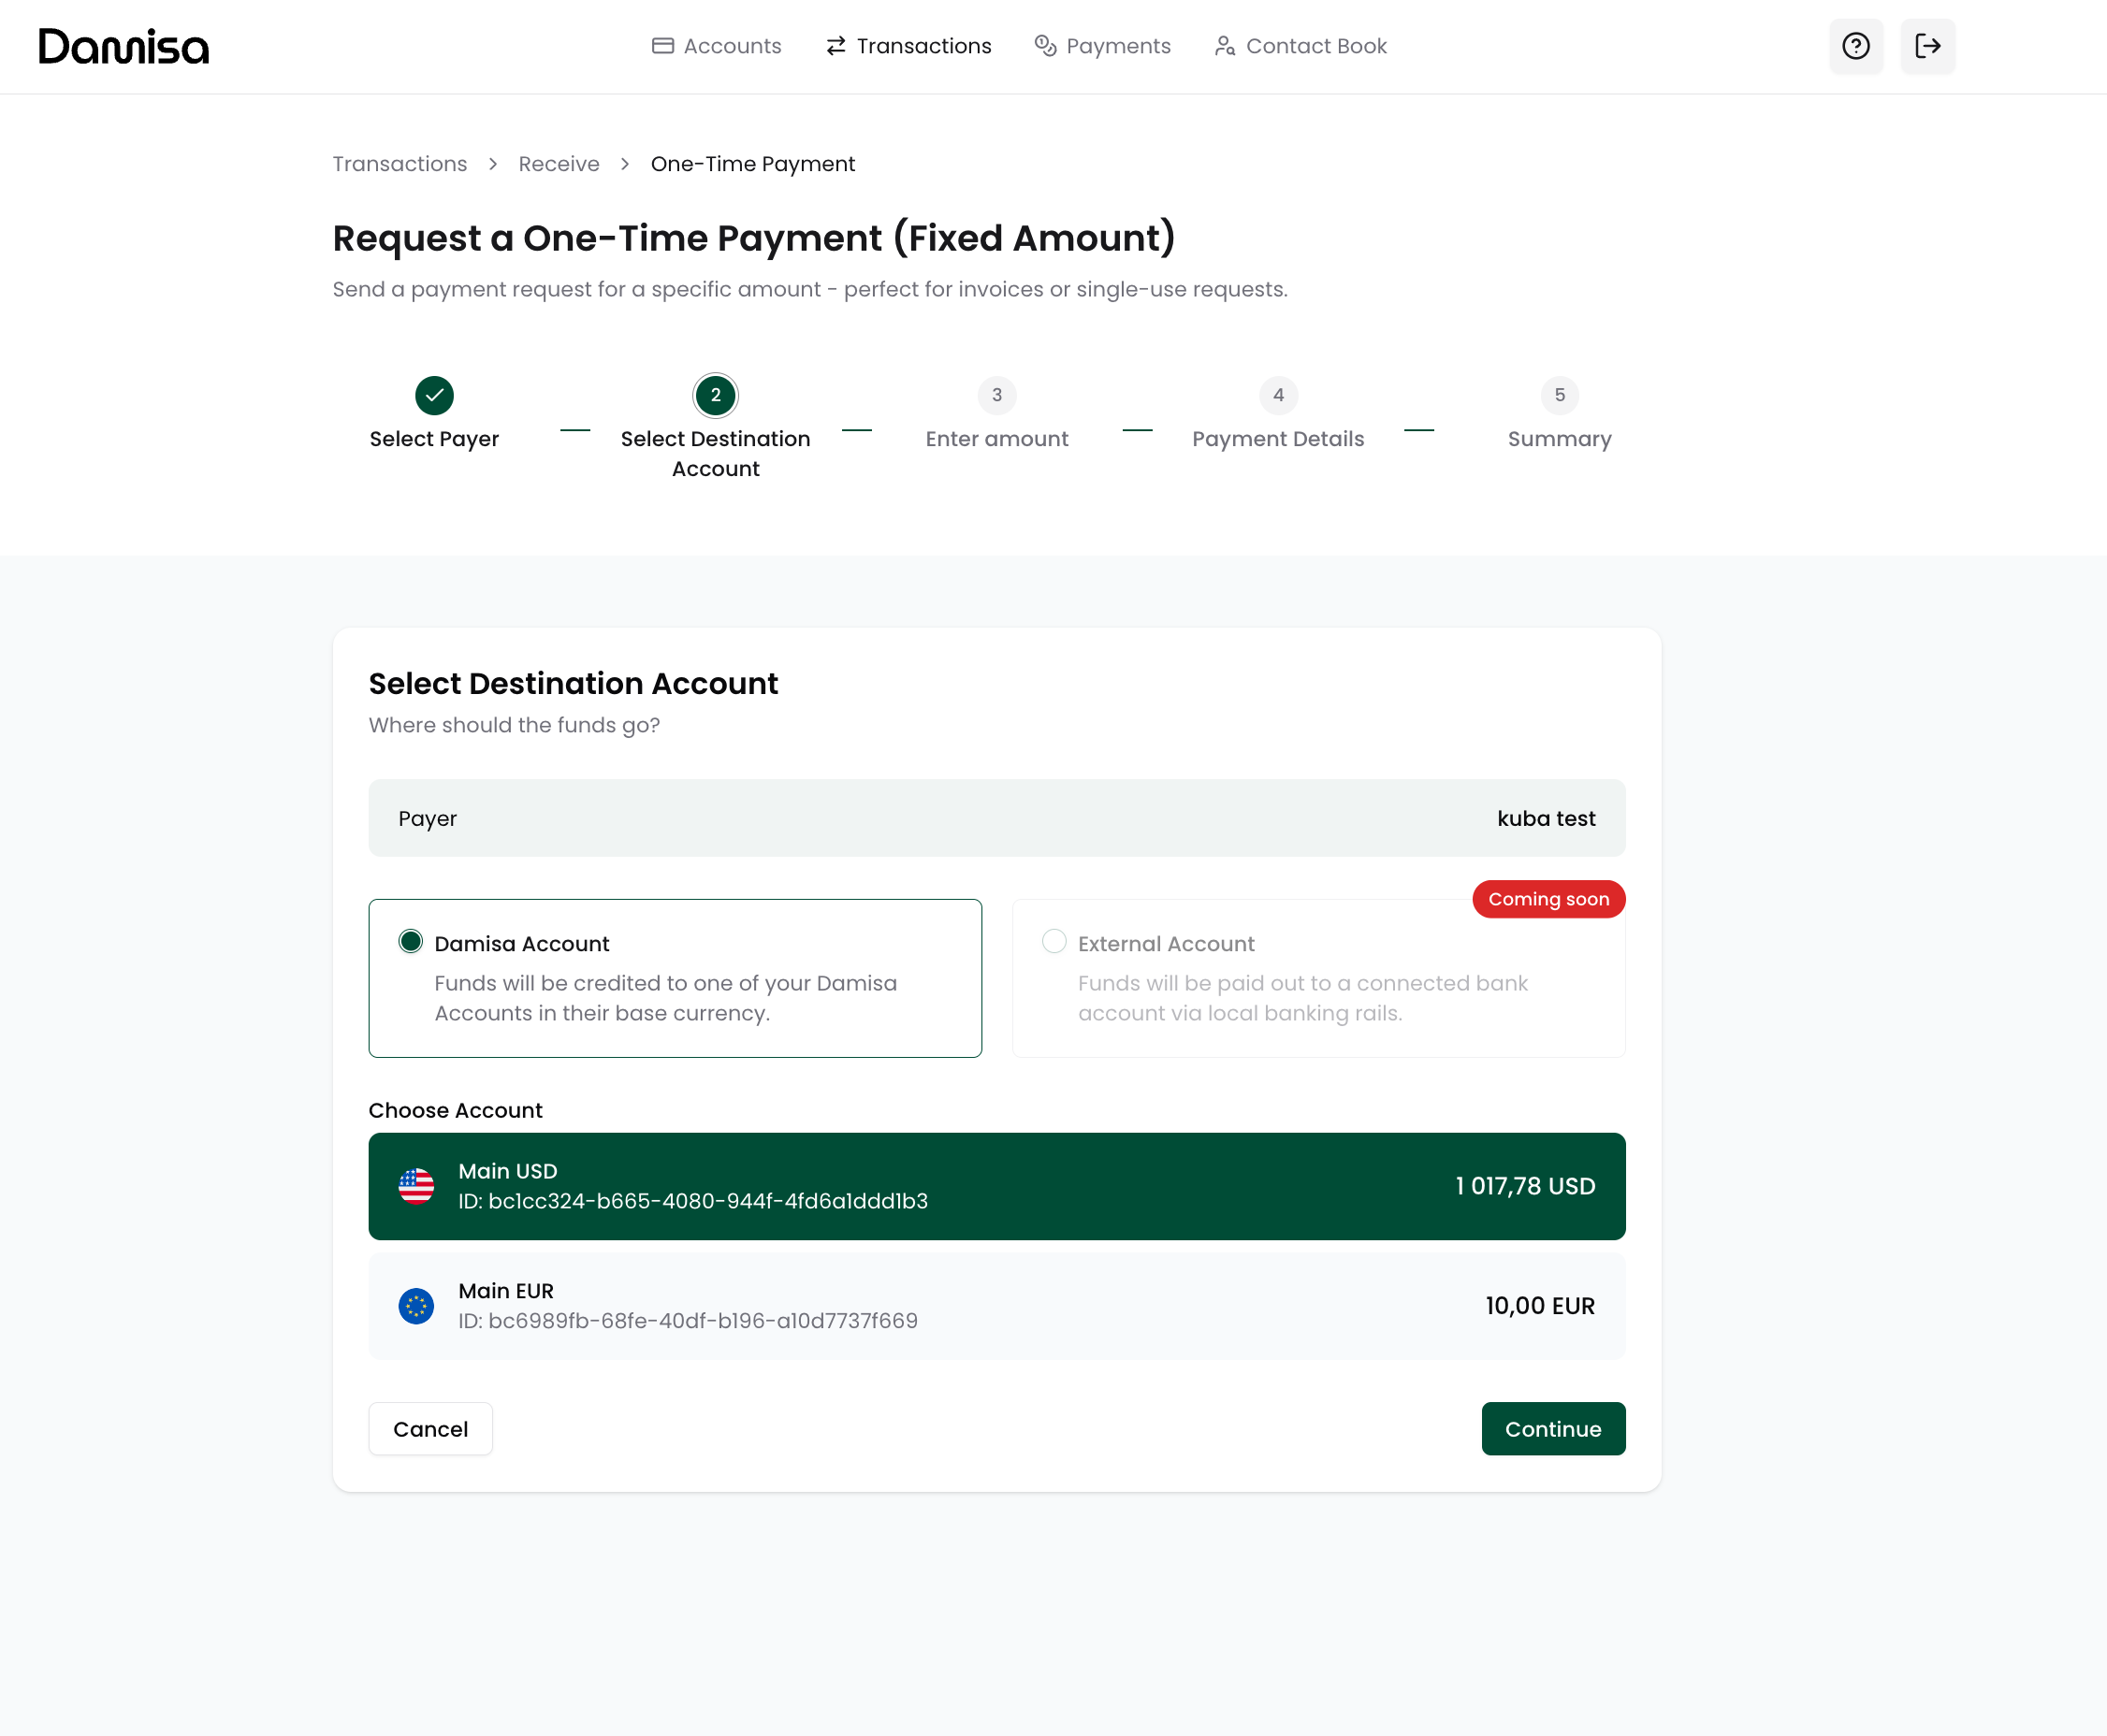Screen dimensions: 2107x1736
Task: Click the step 5 Summary circle
Action: coord(1559,395)
